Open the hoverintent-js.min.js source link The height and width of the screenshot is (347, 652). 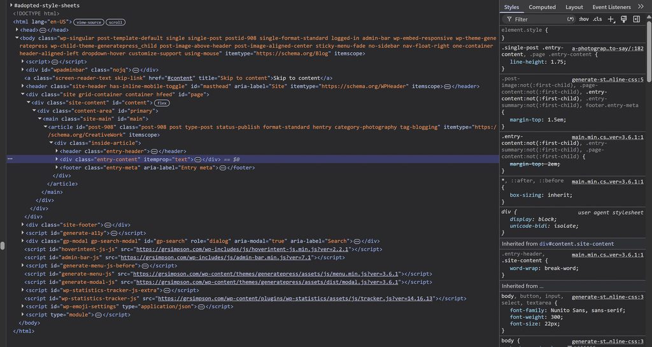(243, 250)
